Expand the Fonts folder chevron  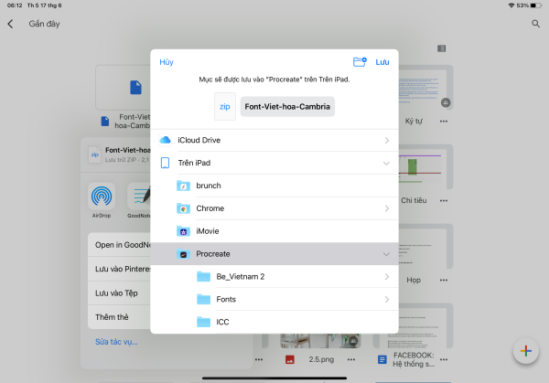(x=386, y=300)
